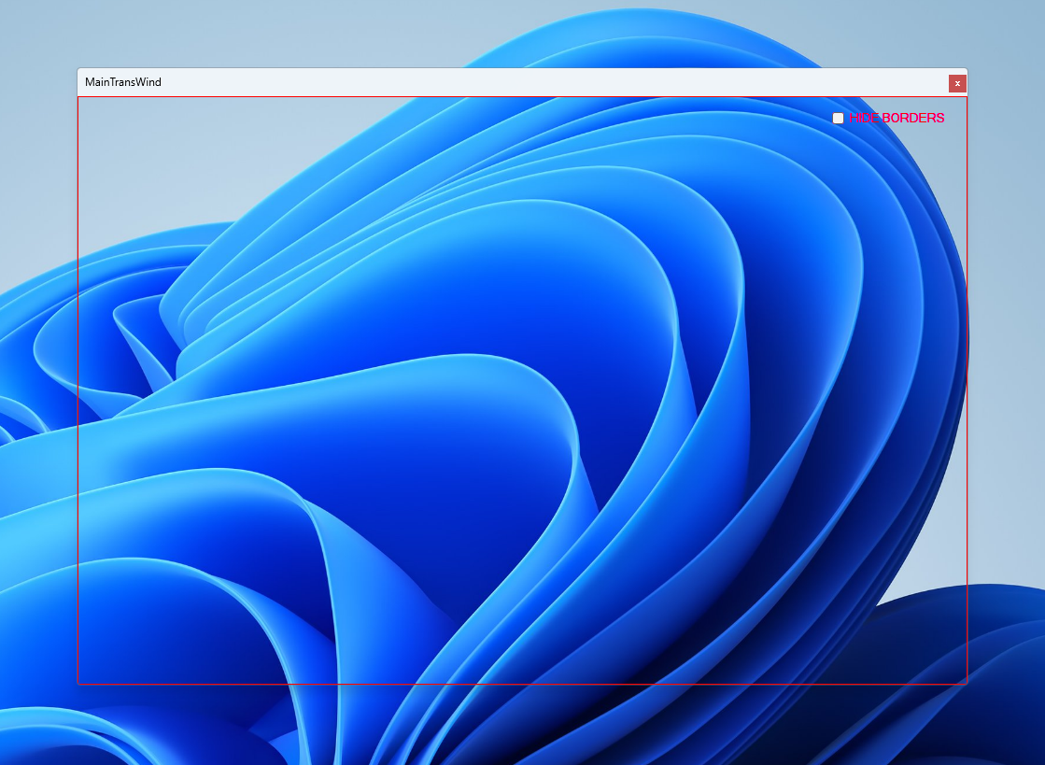Click the bottom-right corner of the window frame

967,685
